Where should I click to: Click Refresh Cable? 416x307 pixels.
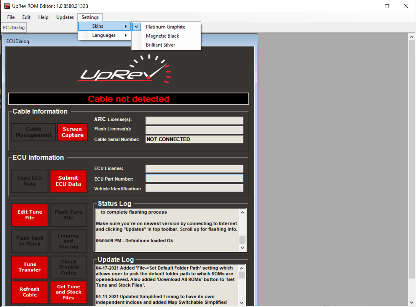pos(29,292)
